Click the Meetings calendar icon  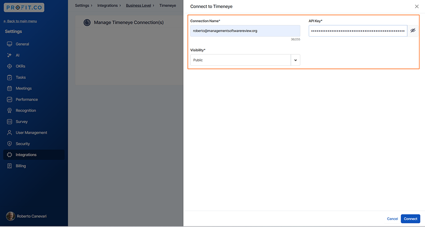tap(9, 88)
